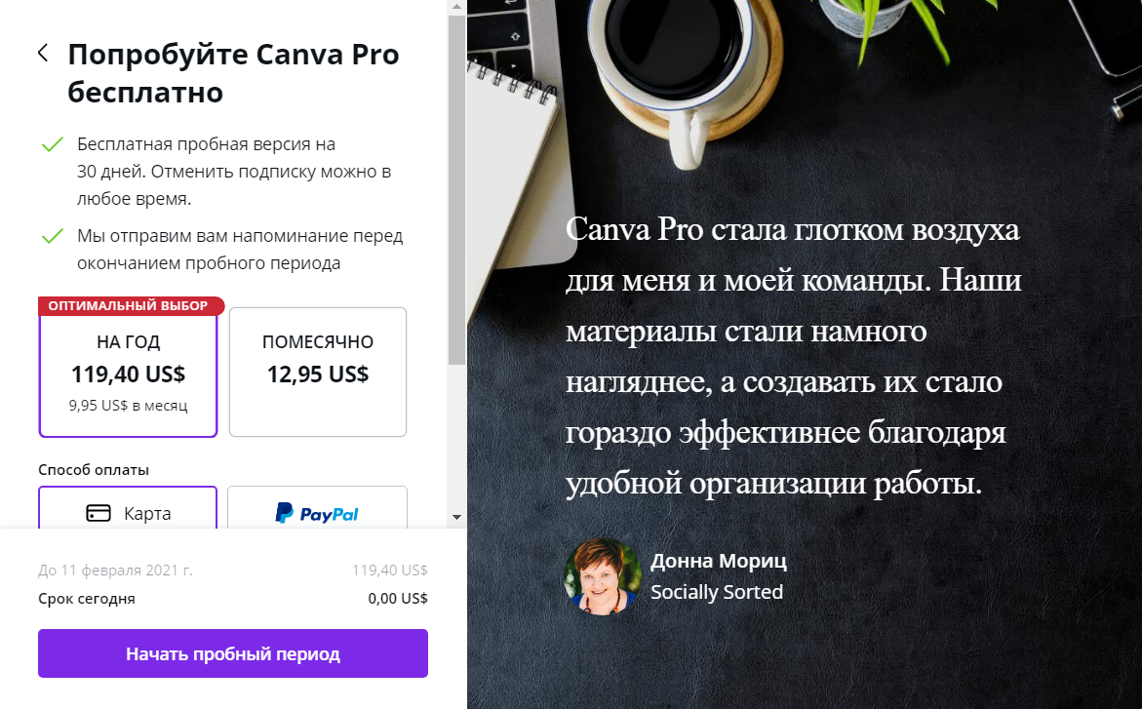Click the scrollbar up arrow
The width and height of the screenshot is (1142, 709).
click(x=456, y=7)
